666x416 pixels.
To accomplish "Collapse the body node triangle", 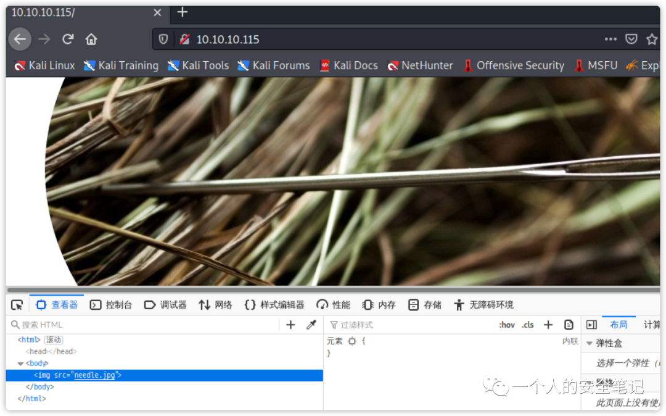I will click(20, 364).
